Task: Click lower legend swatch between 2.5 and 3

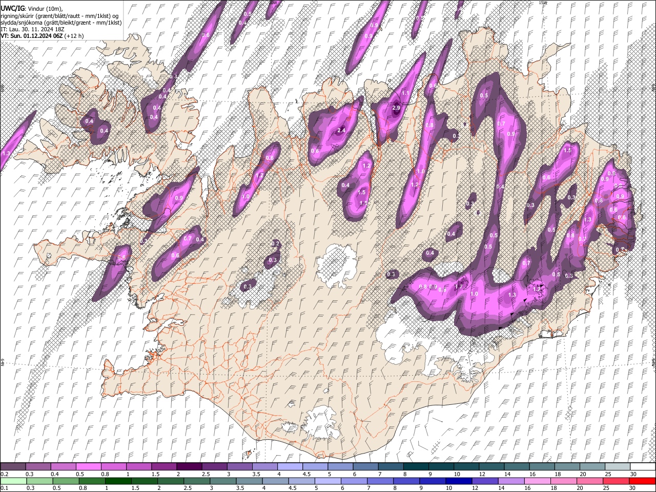Action: pos(196,481)
